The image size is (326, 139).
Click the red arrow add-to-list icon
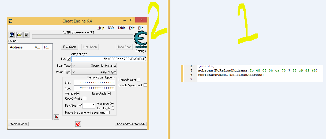[56, 117]
